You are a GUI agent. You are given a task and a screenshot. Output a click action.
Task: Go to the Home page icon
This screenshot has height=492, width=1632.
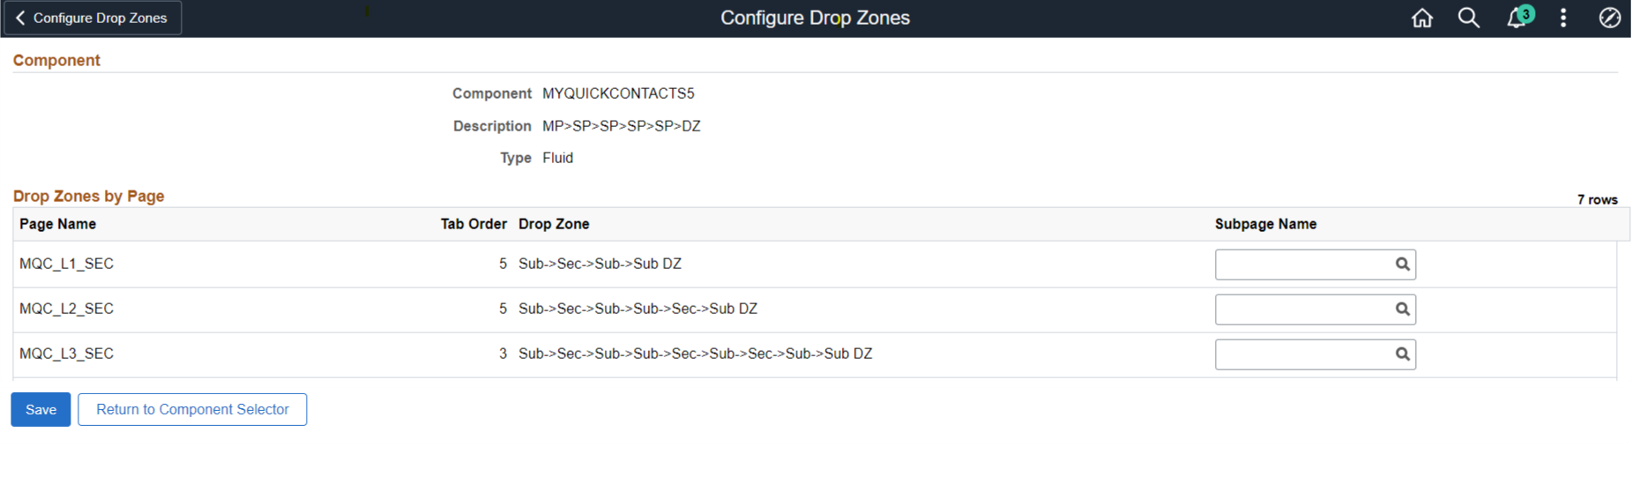[x=1421, y=19]
